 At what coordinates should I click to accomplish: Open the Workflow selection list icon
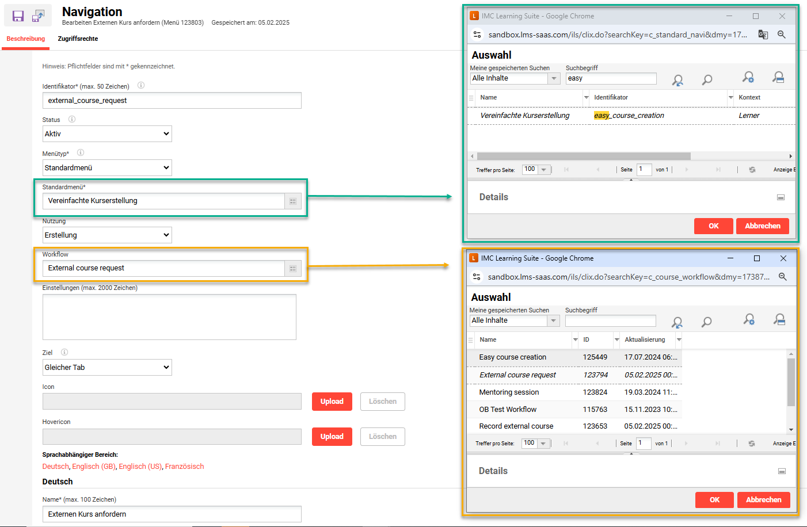pyautogui.click(x=293, y=269)
